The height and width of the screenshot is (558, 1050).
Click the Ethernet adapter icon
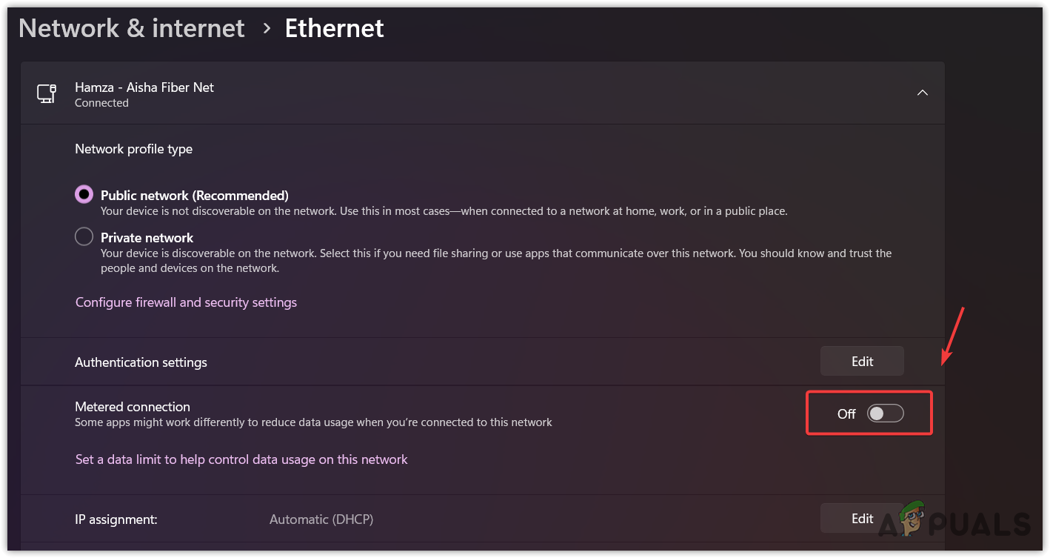(x=47, y=93)
